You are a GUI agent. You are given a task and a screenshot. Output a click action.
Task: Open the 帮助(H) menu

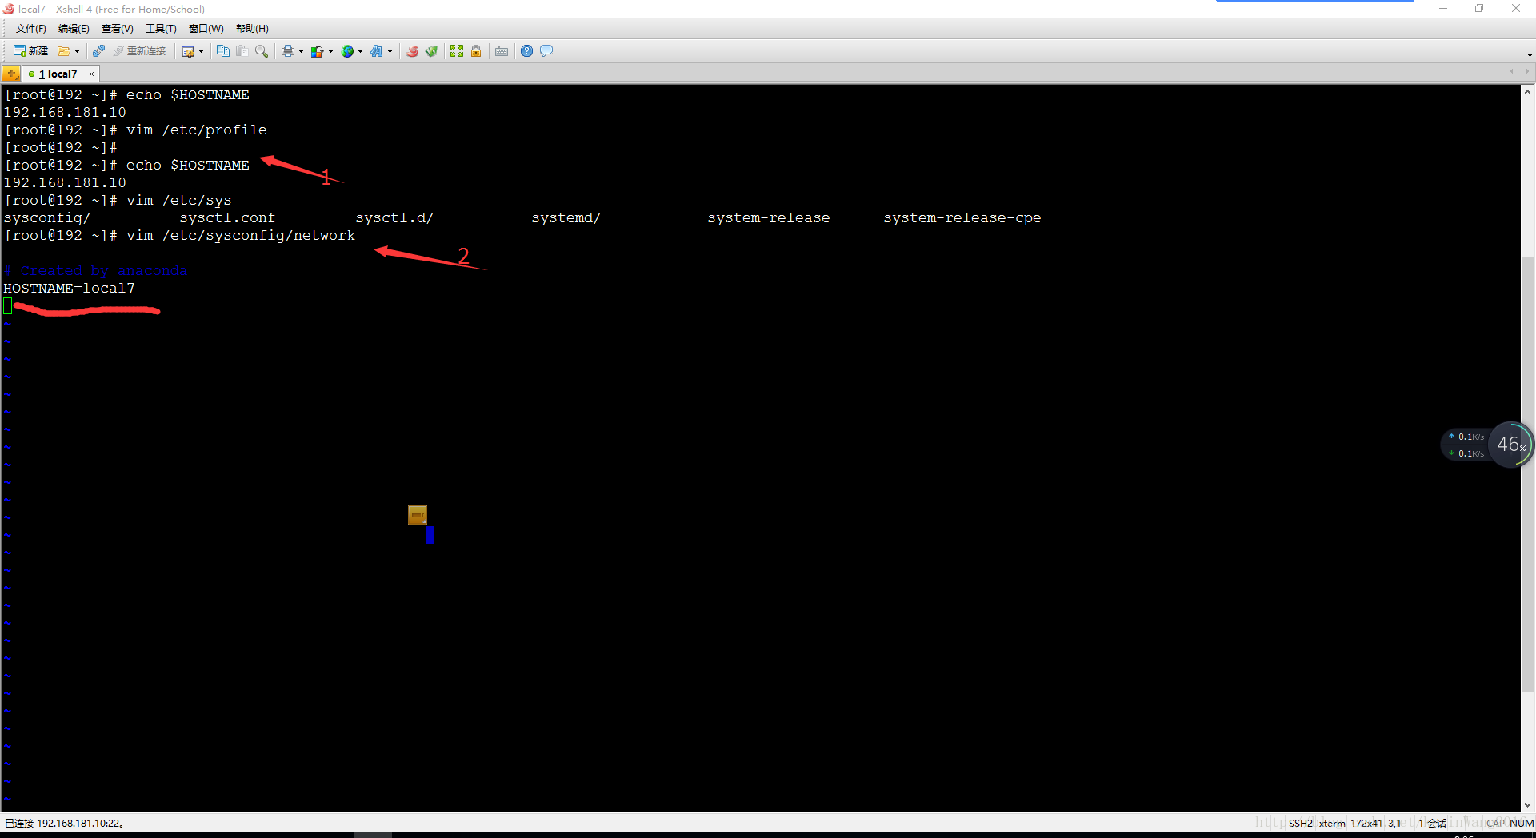(x=252, y=29)
